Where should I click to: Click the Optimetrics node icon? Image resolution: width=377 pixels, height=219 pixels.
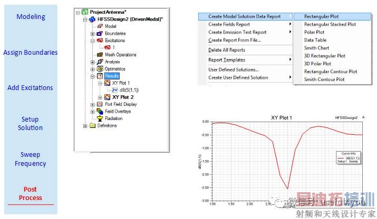(100, 69)
